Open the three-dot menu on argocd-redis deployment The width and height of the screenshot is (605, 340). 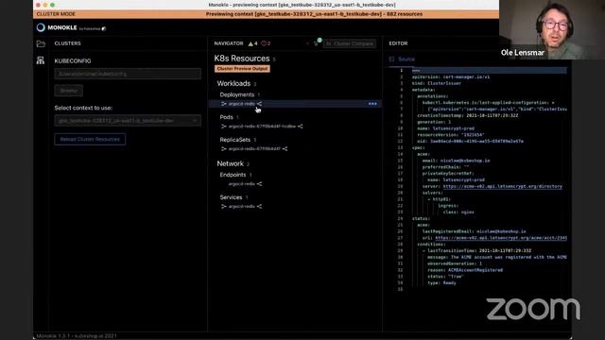[x=372, y=104]
